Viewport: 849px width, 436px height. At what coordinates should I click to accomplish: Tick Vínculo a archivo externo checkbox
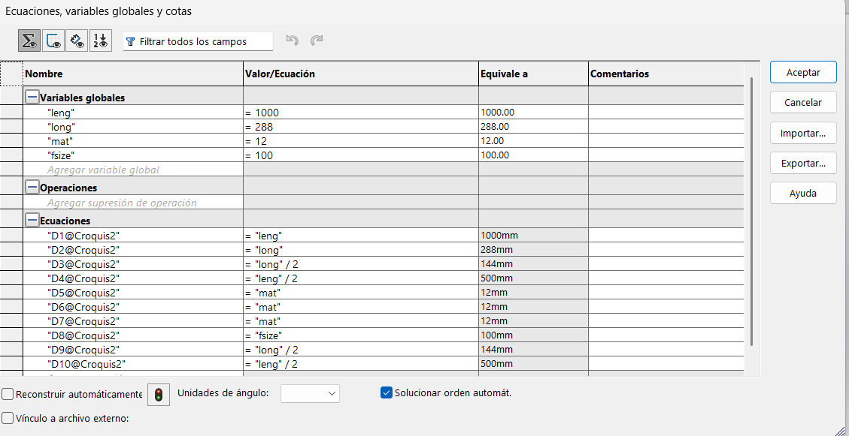click(x=8, y=418)
